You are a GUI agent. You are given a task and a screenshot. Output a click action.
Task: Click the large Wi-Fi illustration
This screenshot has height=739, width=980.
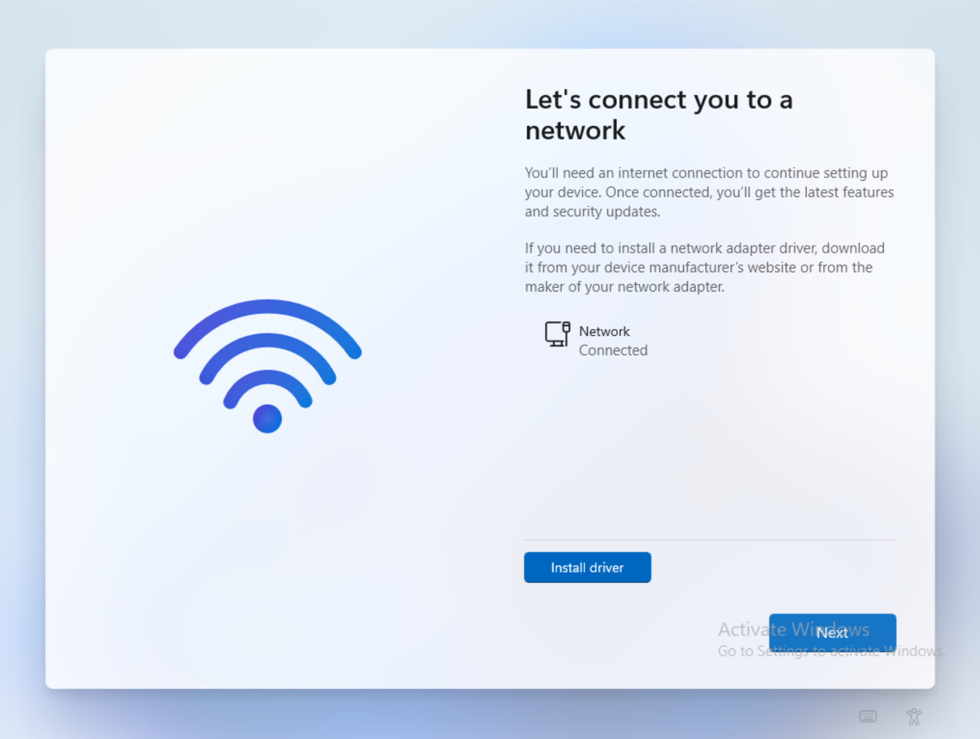click(267, 366)
